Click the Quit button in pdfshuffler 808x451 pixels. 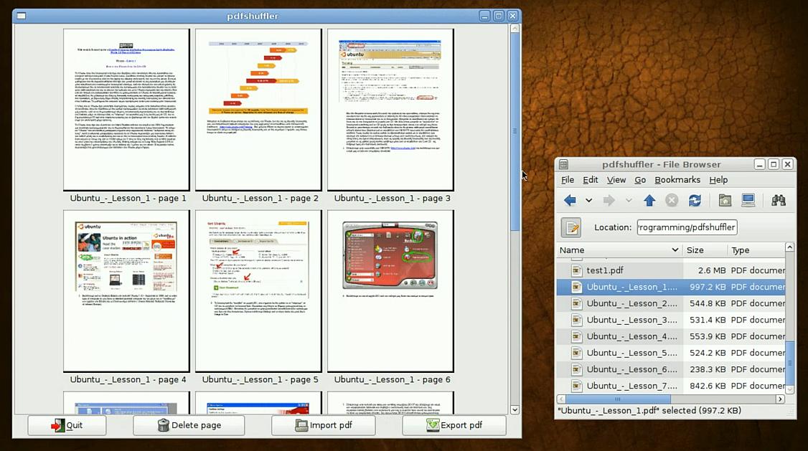tap(67, 425)
